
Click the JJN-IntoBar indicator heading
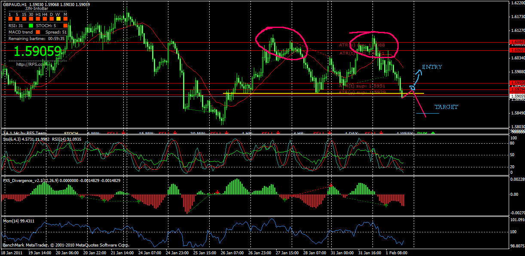[37, 8]
